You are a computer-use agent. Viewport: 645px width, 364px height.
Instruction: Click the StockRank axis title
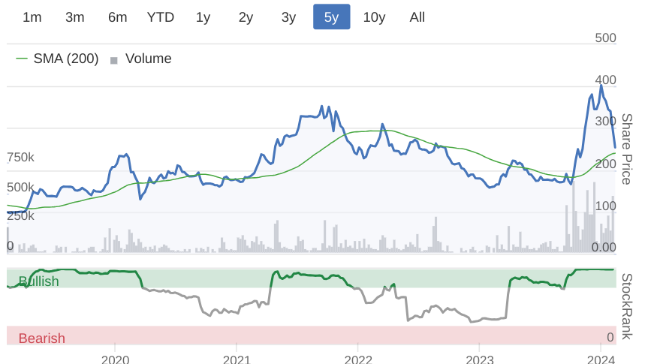tap(626, 307)
